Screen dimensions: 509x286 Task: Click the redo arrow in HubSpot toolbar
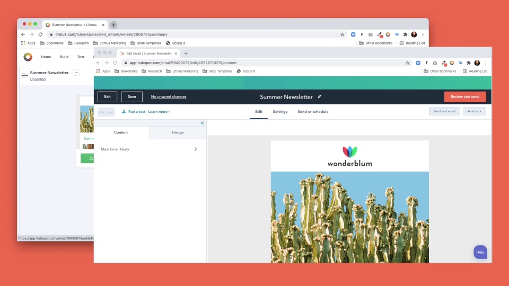[x=110, y=112]
